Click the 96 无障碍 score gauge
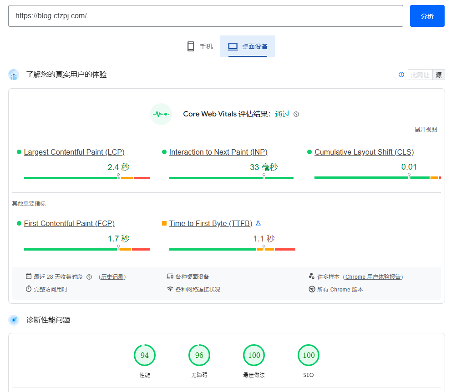Viewport: 456px width, 392px height. [x=199, y=356]
